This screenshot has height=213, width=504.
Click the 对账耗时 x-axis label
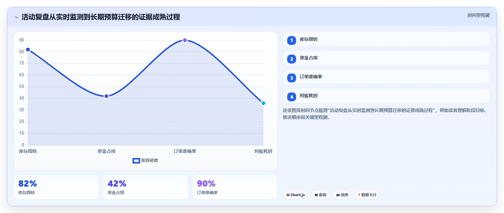click(x=263, y=151)
